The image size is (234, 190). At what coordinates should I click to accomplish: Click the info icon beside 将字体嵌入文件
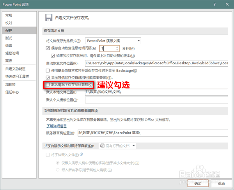coord(82,154)
